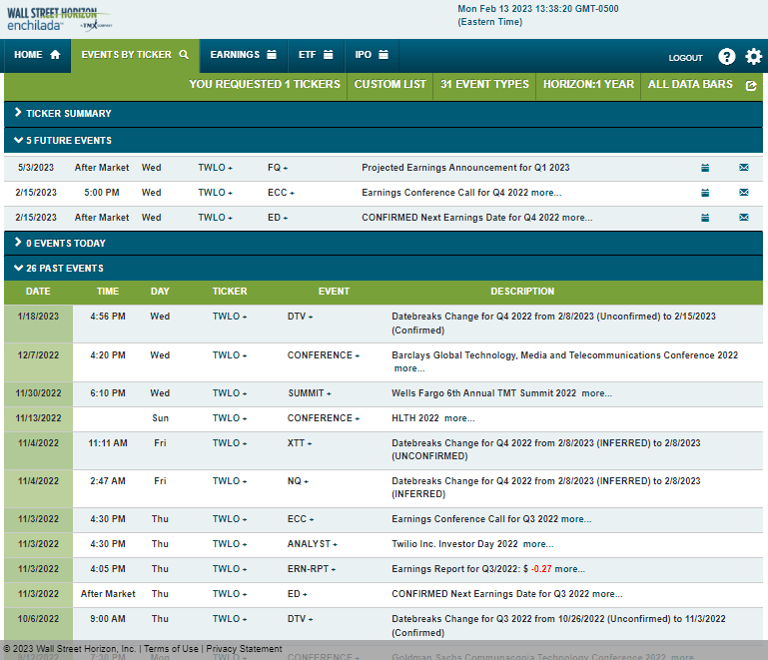This screenshot has width=768, height=660.
Task: Sort by the EVENT column header
Action: coord(334,292)
